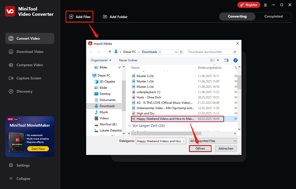Open the Discovery section

coord(30,91)
